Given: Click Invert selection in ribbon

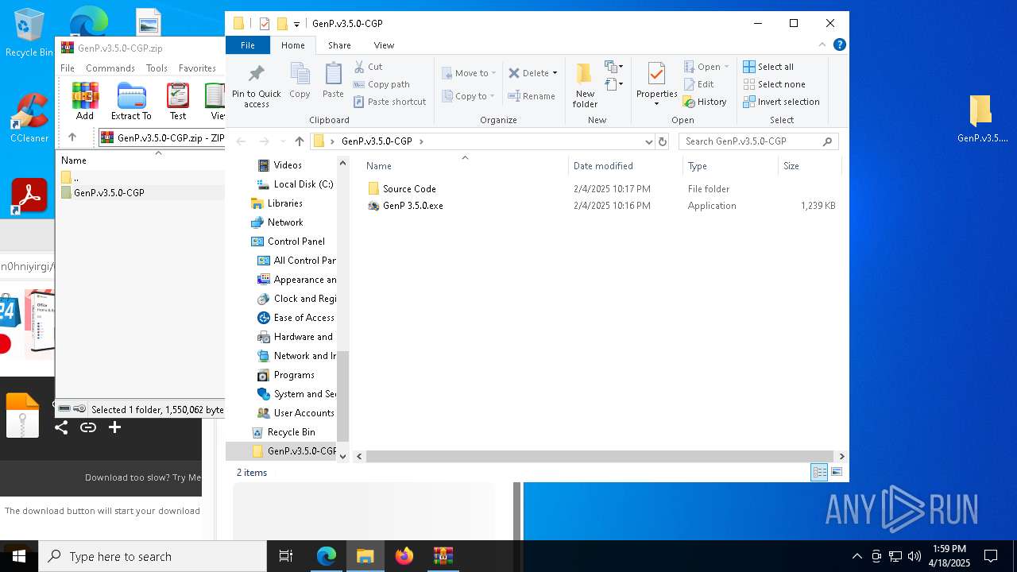Looking at the screenshot, I should 781,102.
